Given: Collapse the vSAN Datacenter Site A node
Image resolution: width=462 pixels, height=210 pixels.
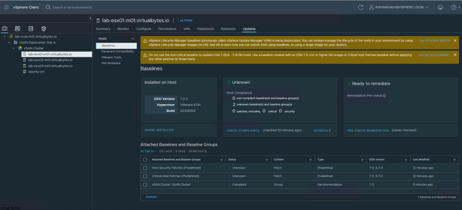Looking at the screenshot, I should click(x=9, y=42).
